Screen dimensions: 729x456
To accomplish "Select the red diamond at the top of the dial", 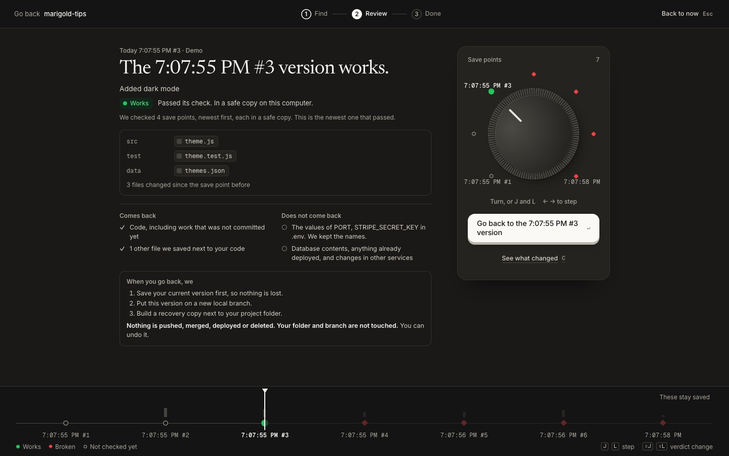I will (534, 74).
